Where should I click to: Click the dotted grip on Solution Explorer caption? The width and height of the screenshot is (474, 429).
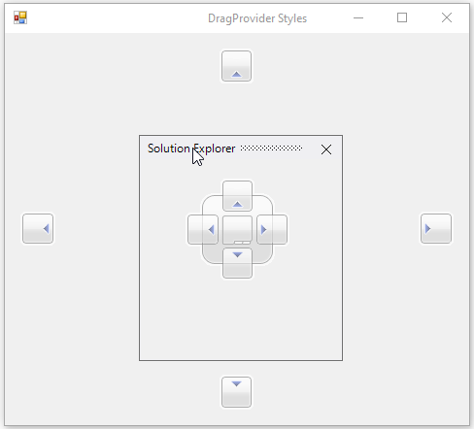[x=271, y=148]
